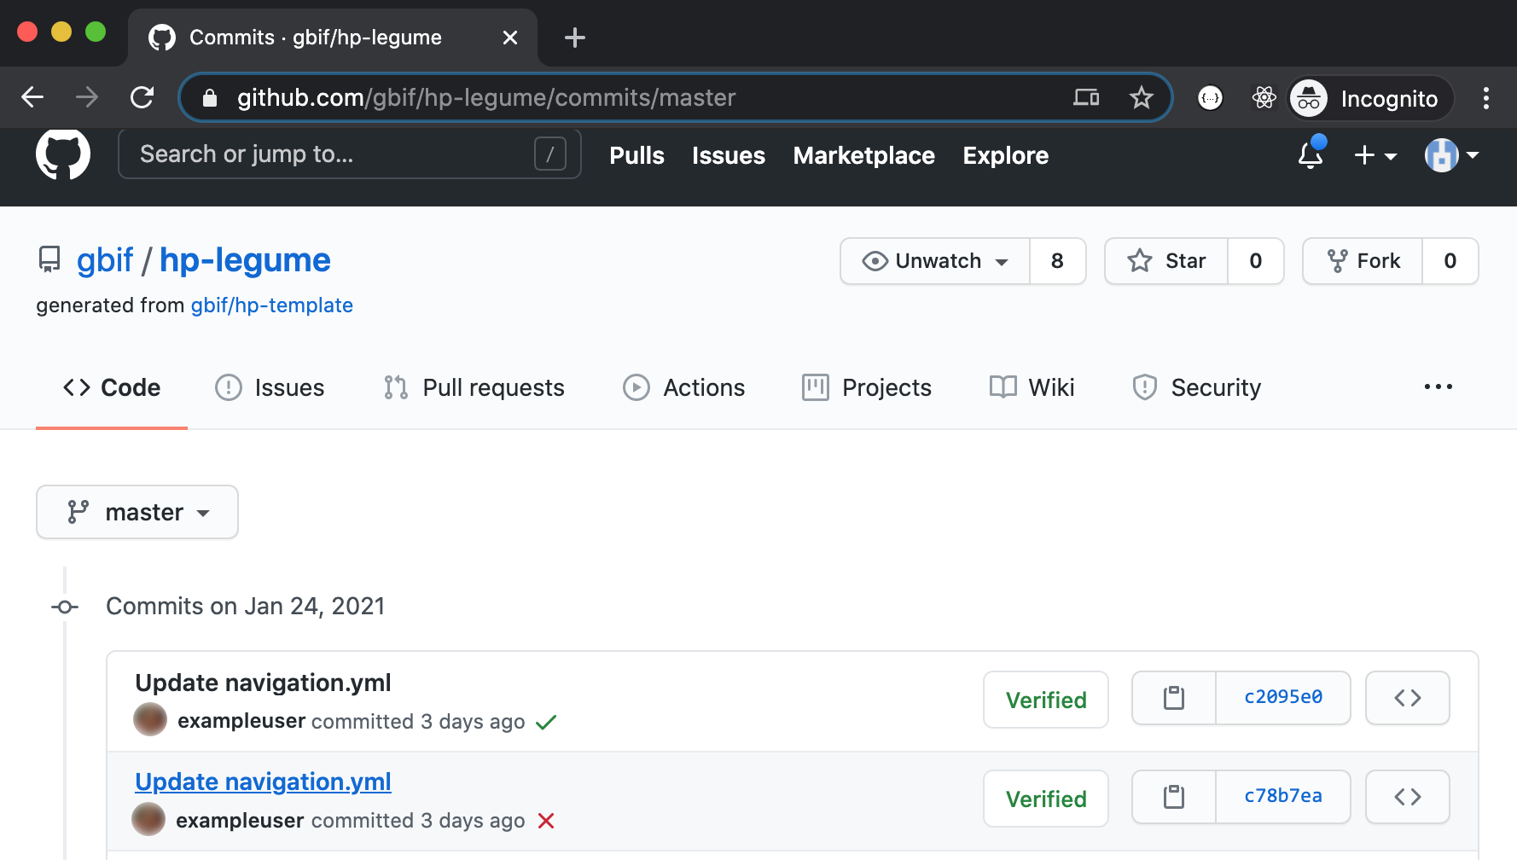This screenshot has height=860, width=1517.
Task: Open the Update navigation.yml commit link
Action: (262, 782)
